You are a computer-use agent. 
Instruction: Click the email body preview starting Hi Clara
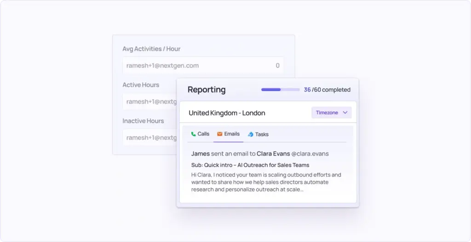(x=266, y=182)
